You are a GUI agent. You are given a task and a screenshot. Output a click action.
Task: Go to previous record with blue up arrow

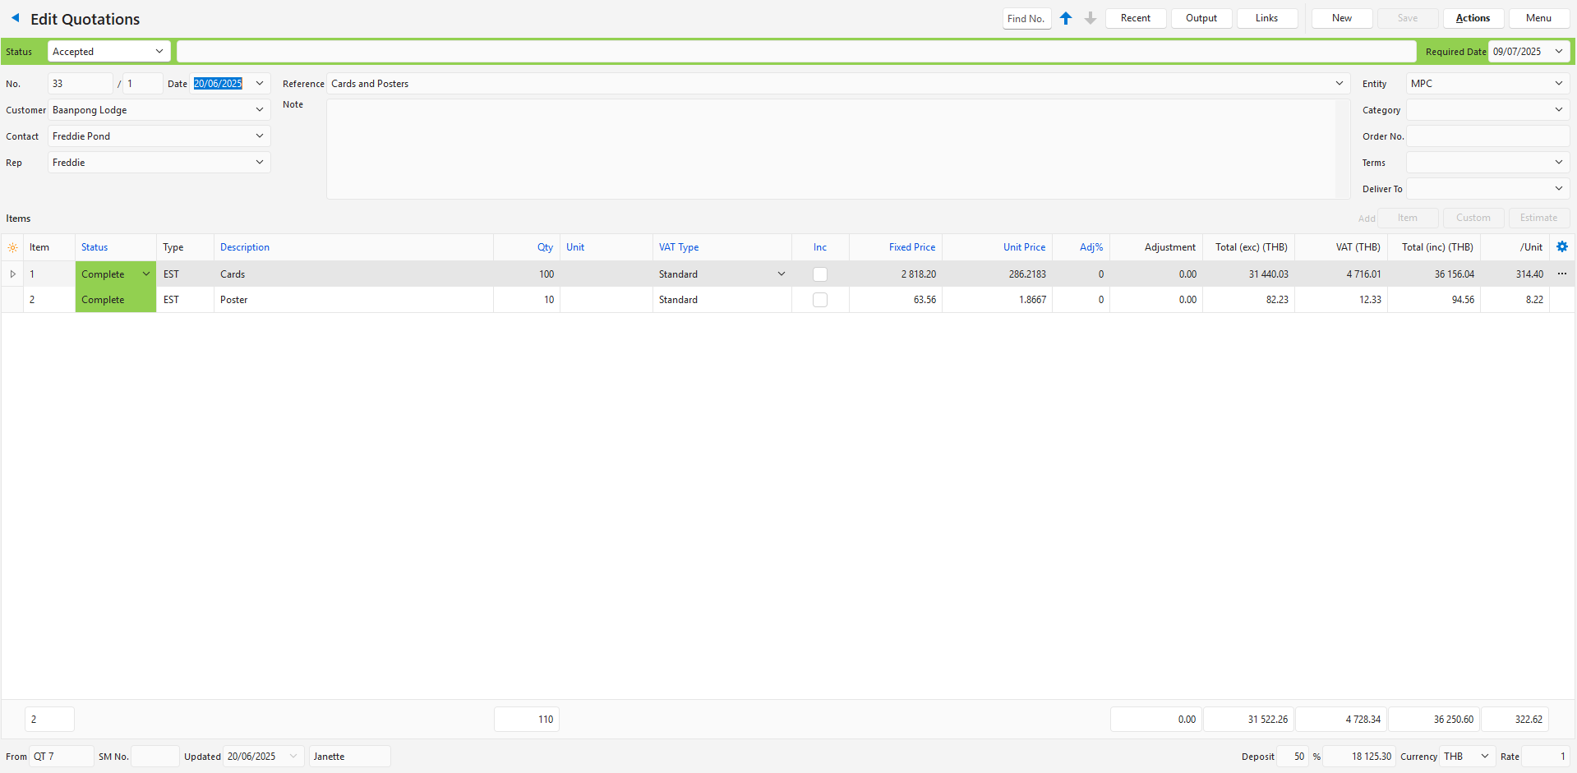click(1066, 18)
